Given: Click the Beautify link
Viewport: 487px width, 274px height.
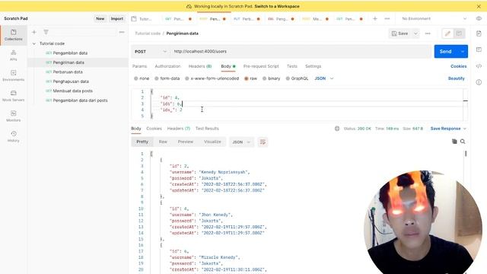Looking at the screenshot, I should pos(457,78).
